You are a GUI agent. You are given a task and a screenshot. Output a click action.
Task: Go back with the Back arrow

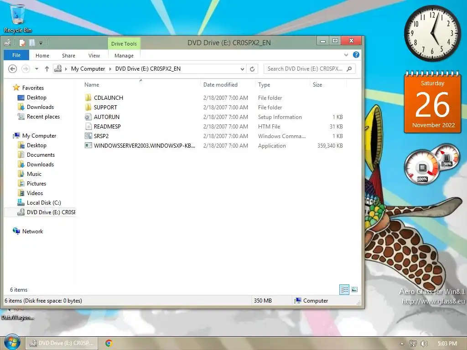point(12,69)
